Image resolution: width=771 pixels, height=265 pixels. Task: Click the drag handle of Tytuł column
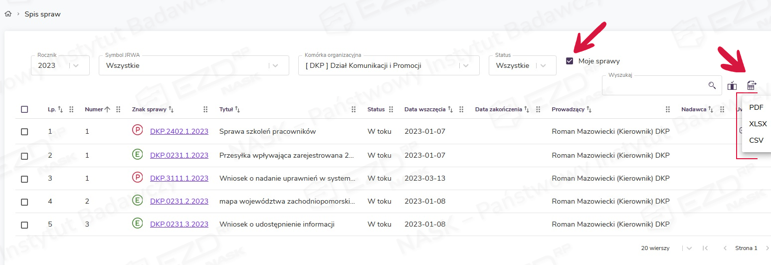354,110
